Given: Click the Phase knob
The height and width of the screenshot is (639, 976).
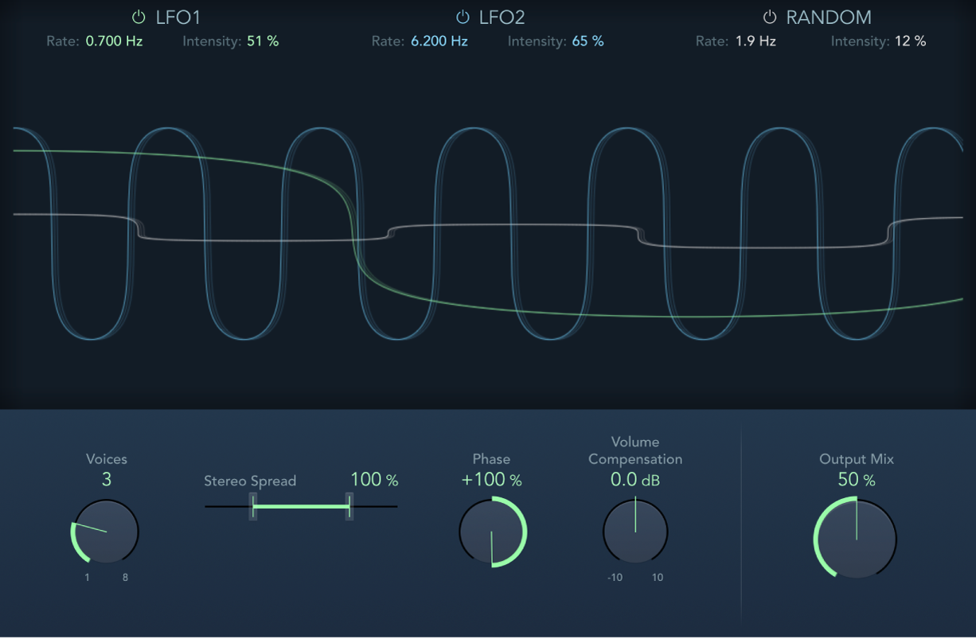Looking at the screenshot, I should click(491, 532).
